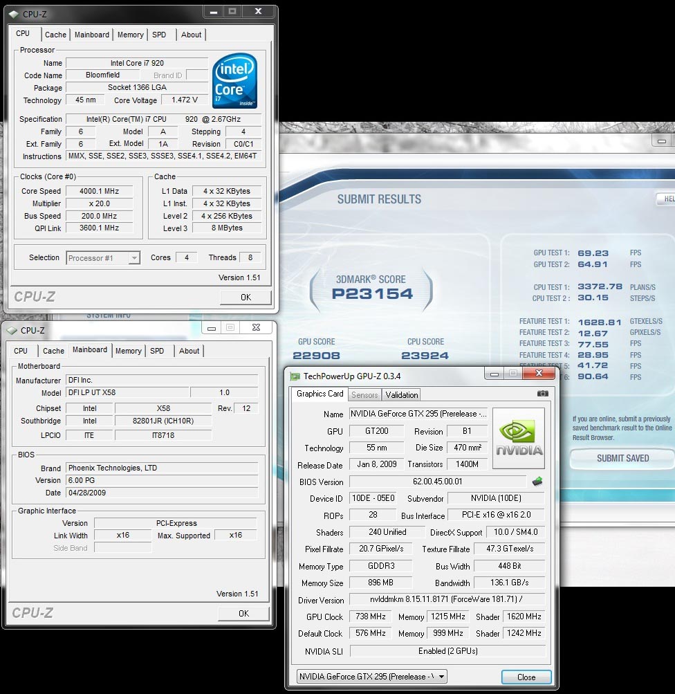Click the NVIDIA SLI Enabled (2 GPUs) field
The height and width of the screenshot is (694, 675).
tap(447, 651)
